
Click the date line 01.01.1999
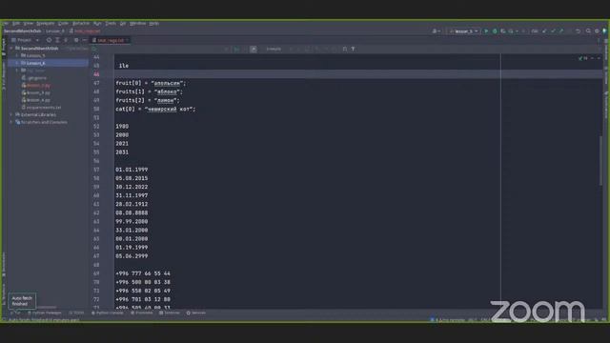click(x=132, y=170)
